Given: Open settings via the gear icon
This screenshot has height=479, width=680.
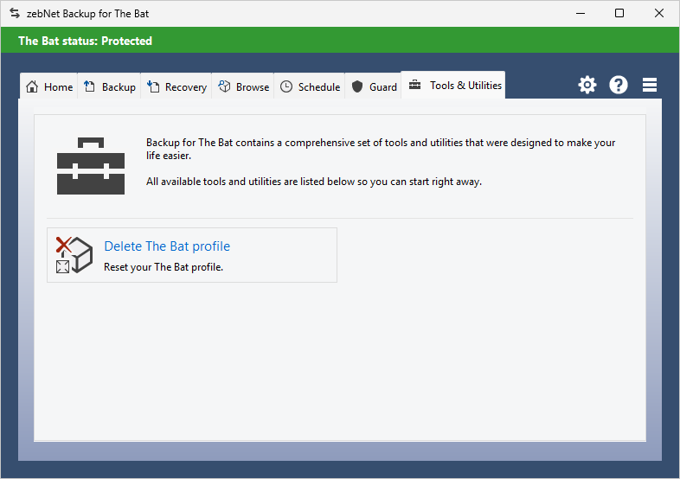Looking at the screenshot, I should (587, 85).
